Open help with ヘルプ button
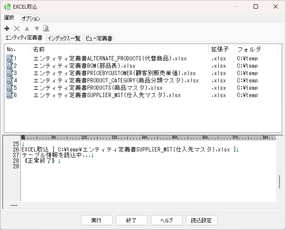 pos(167,221)
